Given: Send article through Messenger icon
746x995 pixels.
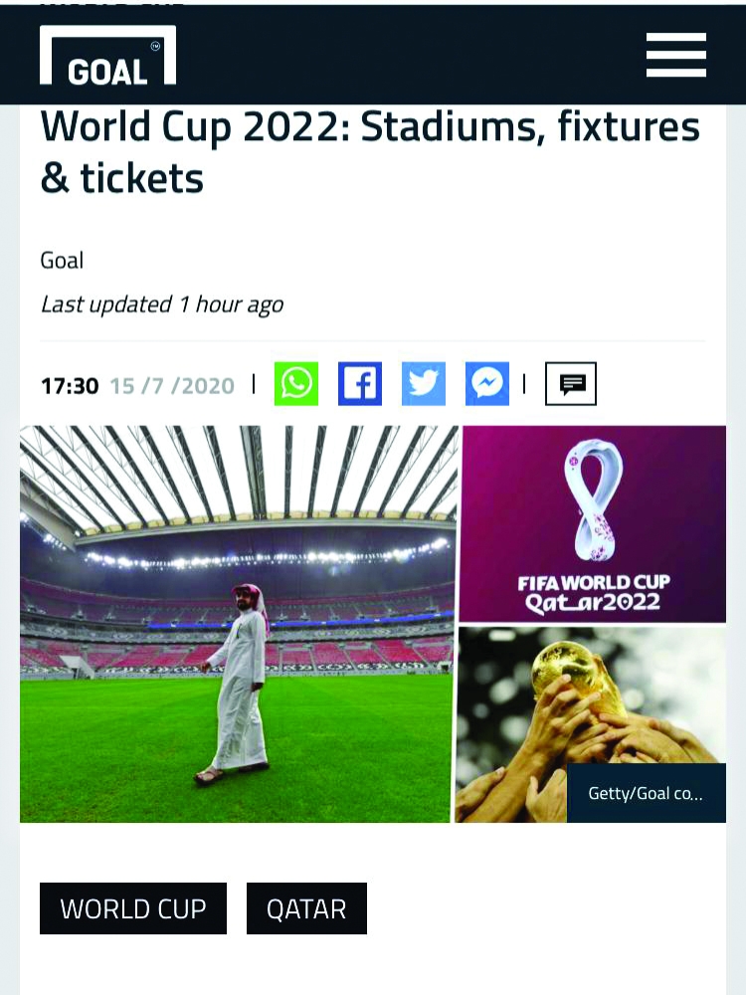Looking at the screenshot, I should point(487,384).
